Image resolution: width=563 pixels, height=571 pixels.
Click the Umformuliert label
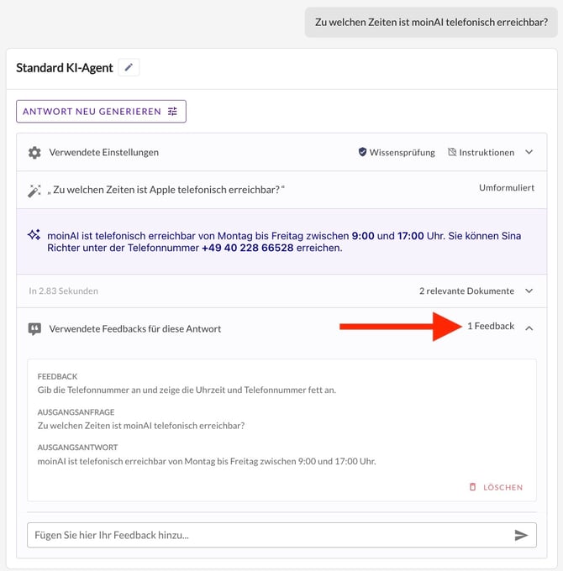[x=506, y=188]
